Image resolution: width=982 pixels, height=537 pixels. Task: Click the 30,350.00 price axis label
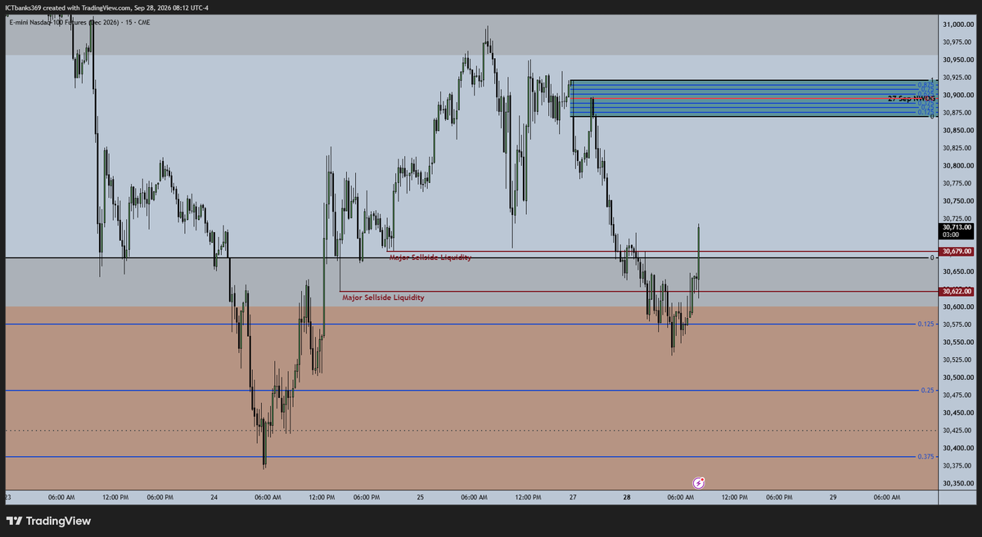958,483
